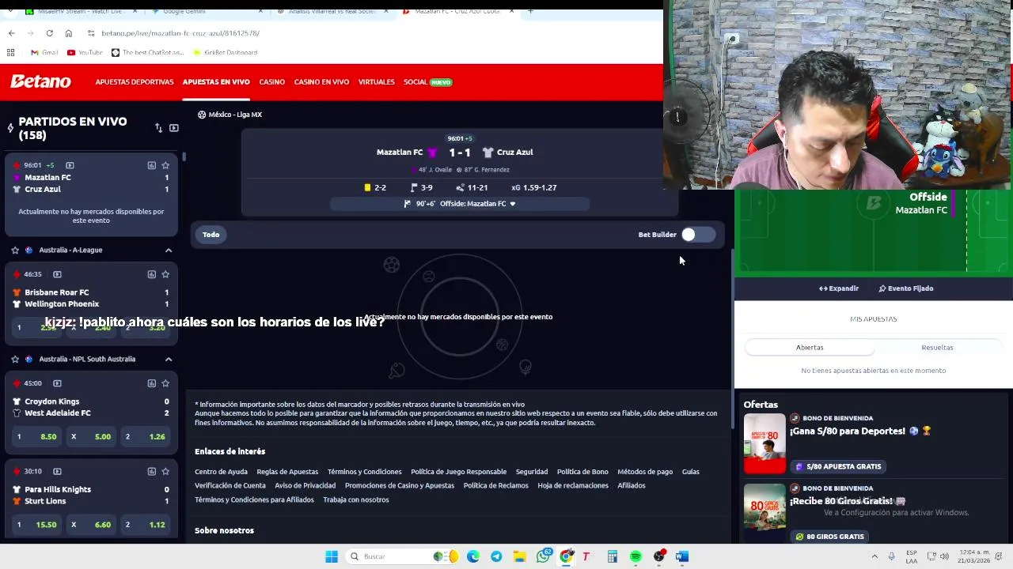Image resolution: width=1013 pixels, height=569 pixels.
Task: Switch to Google Gemini browser tab
Action: click(207, 11)
